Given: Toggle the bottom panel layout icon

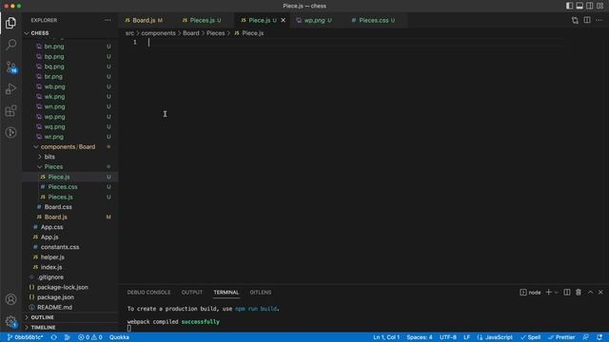Looking at the screenshot, I should (580, 6).
